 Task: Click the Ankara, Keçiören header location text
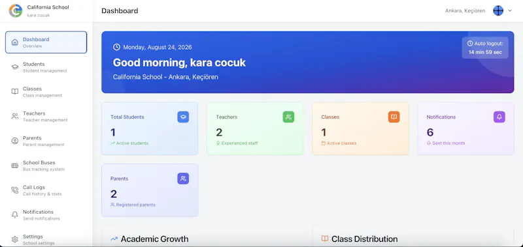click(465, 10)
